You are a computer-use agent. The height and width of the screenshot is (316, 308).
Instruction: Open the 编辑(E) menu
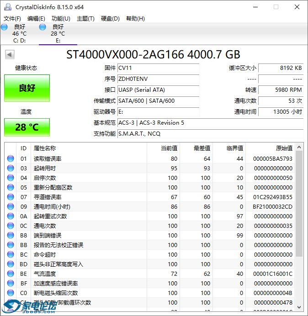click(36, 19)
